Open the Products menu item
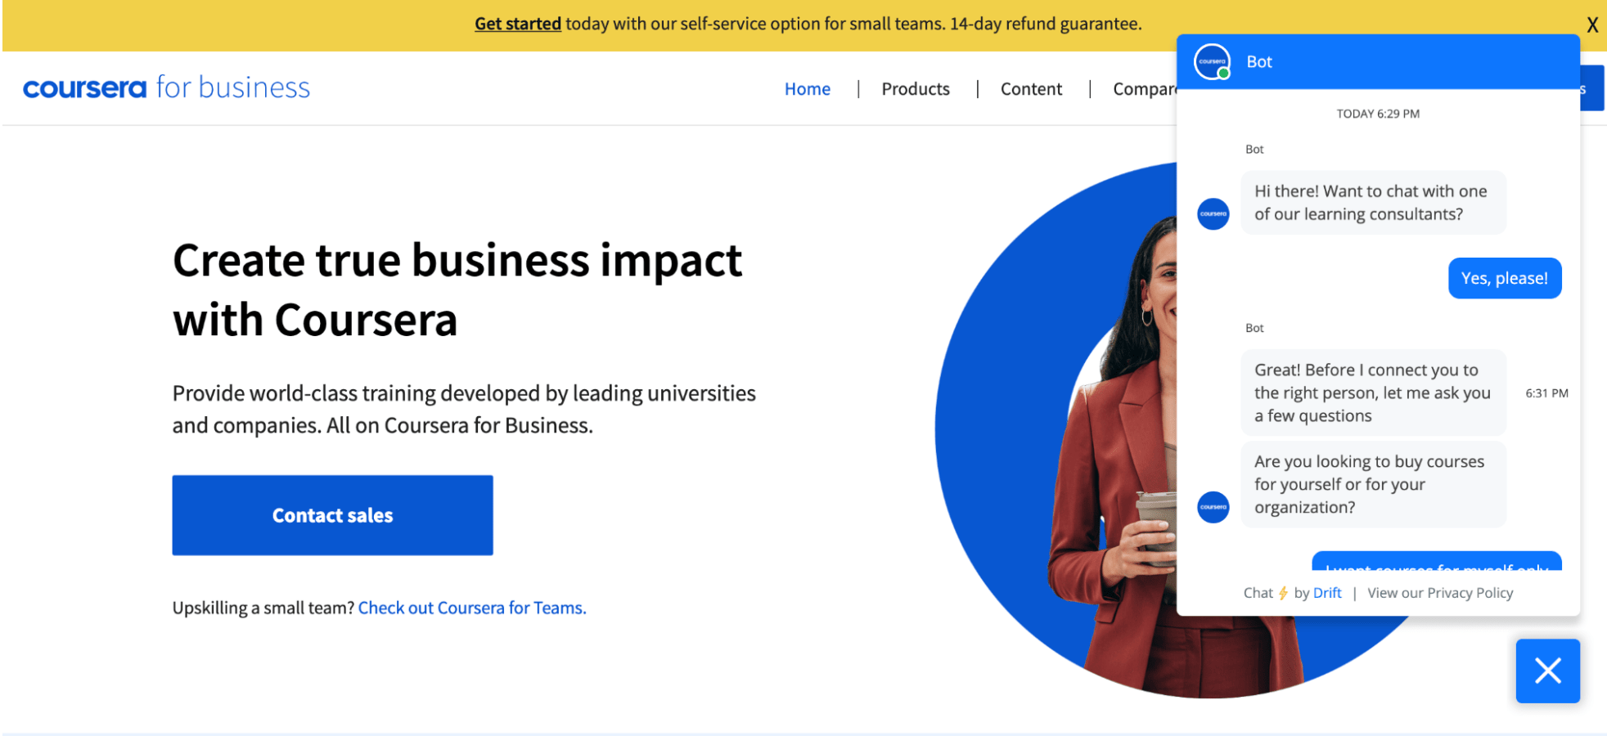Image resolution: width=1607 pixels, height=736 pixels. [915, 89]
